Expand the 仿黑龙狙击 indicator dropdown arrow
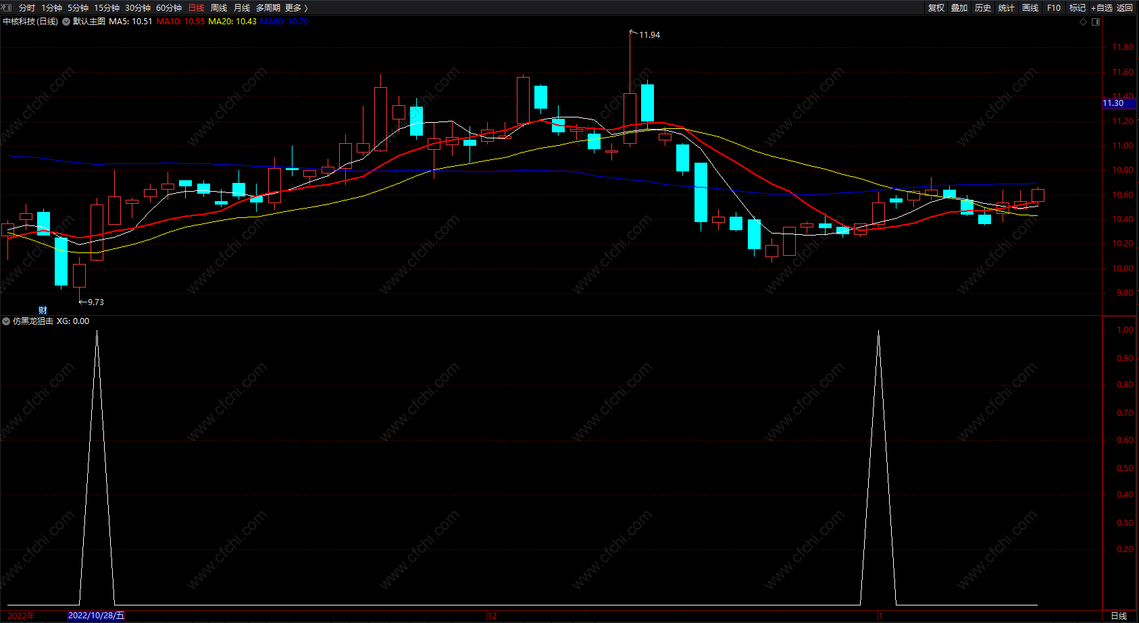This screenshot has height=623, width=1139. tap(6, 321)
